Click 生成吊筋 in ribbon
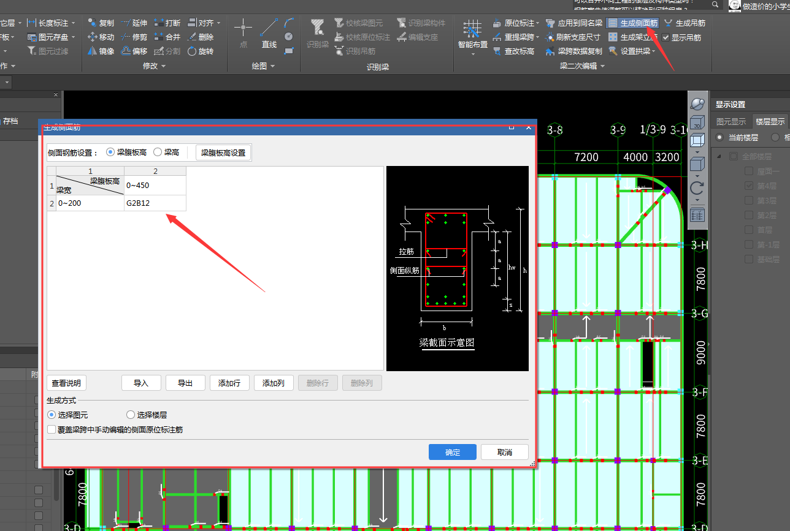This screenshot has height=531, width=790. tap(685, 23)
